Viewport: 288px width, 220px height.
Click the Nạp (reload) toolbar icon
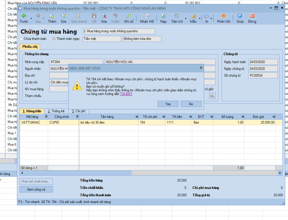(x=163, y=16)
